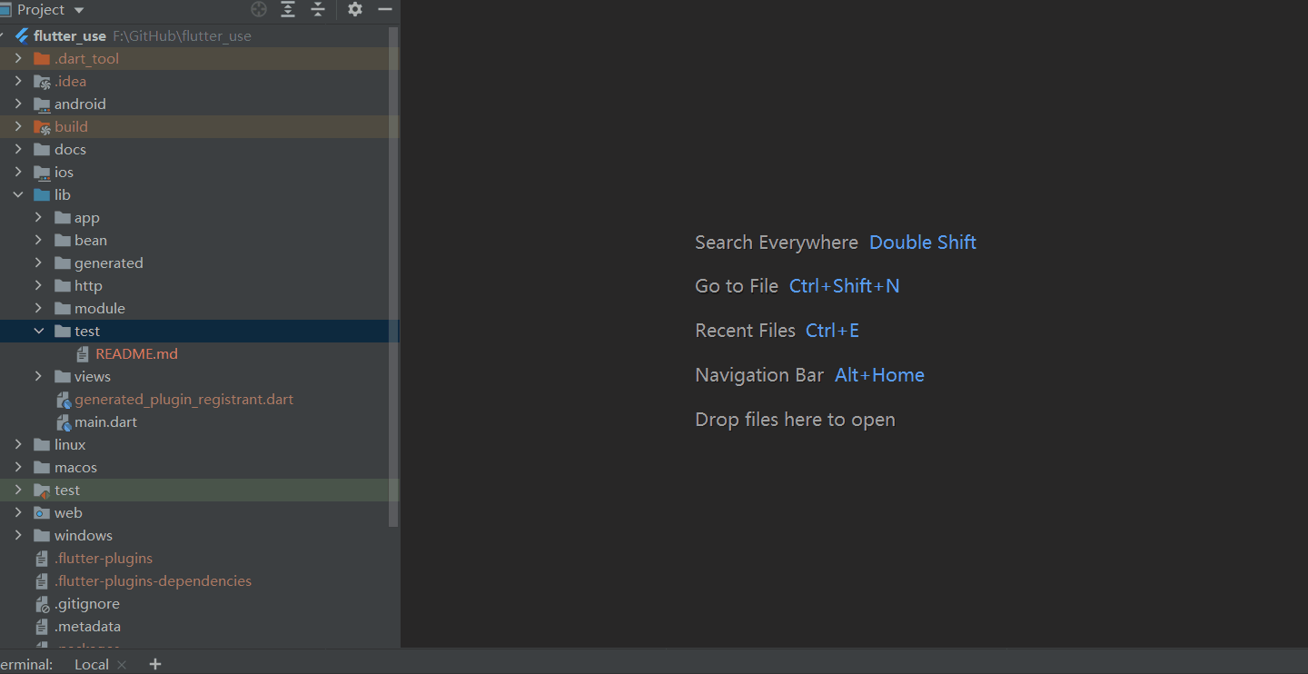1308x674 pixels.
Task: Click the docs folder icon
Action: (x=42, y=149)
